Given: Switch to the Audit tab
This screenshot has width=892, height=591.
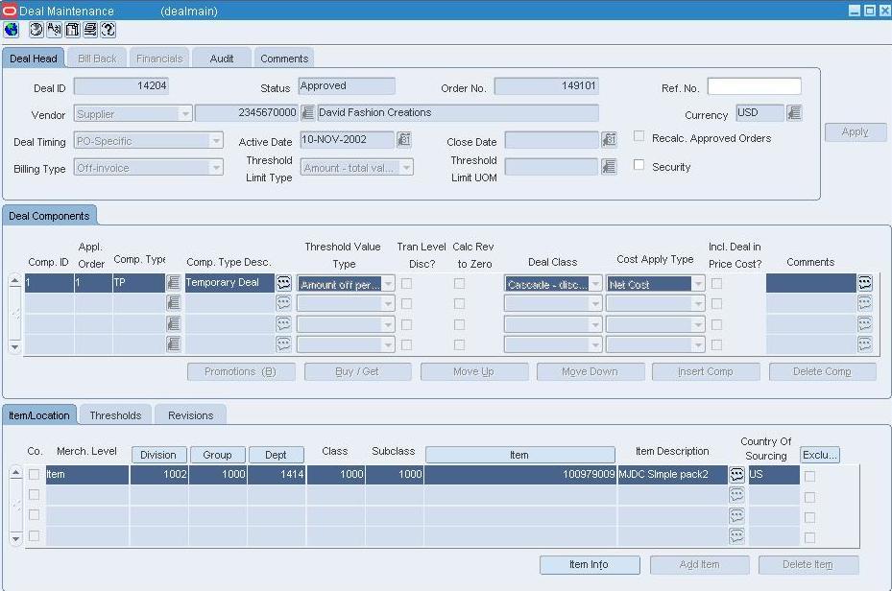Looking at the screenshot, I should point(222,59).
